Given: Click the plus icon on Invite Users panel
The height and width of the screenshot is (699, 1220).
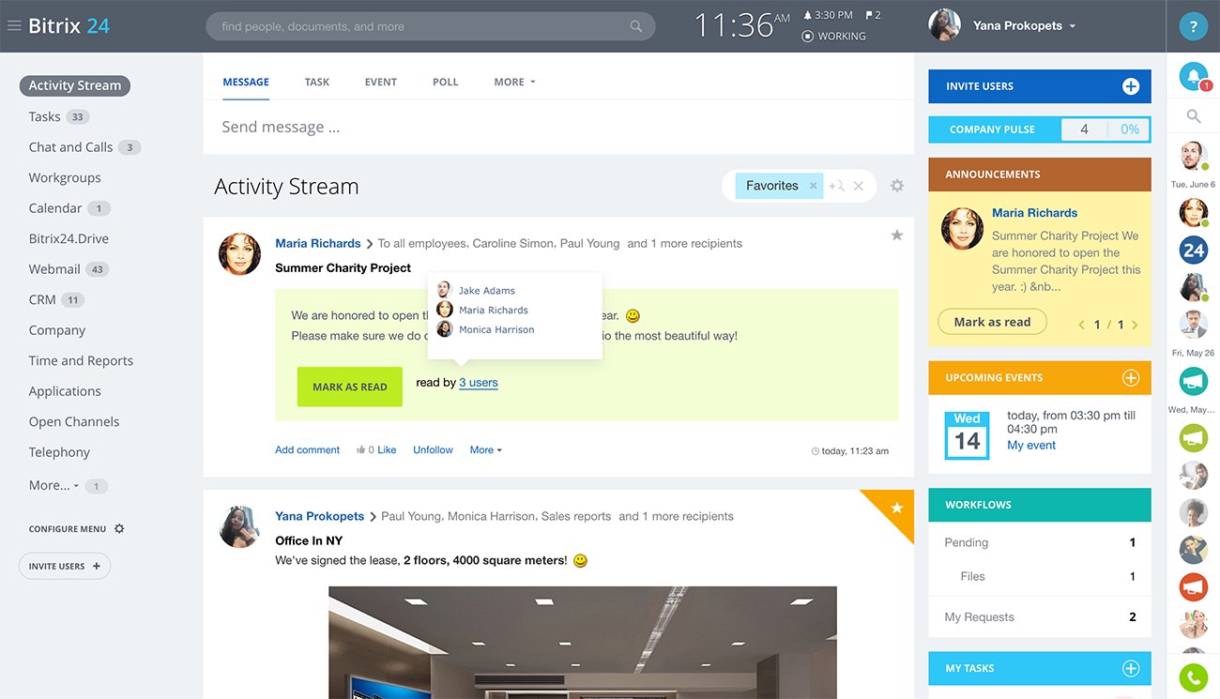Looking at the screenshot, I should pos(1130,86).
